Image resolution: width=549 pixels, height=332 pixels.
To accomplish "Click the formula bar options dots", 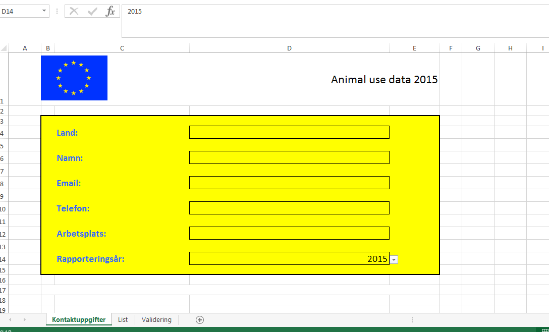I will tap(57, 11).
